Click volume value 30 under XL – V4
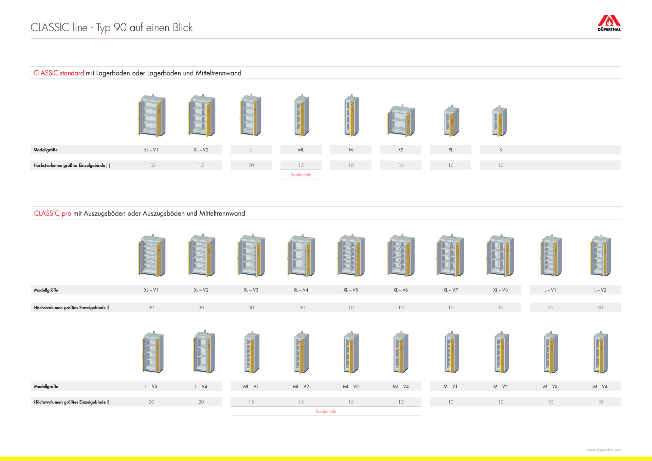Image resolution: width=652 pixels, height=461 pixels. coord(302,308)
